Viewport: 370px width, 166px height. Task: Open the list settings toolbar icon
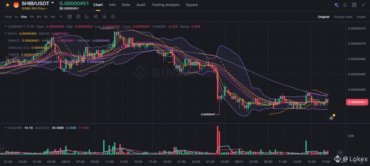pos(104,17)
